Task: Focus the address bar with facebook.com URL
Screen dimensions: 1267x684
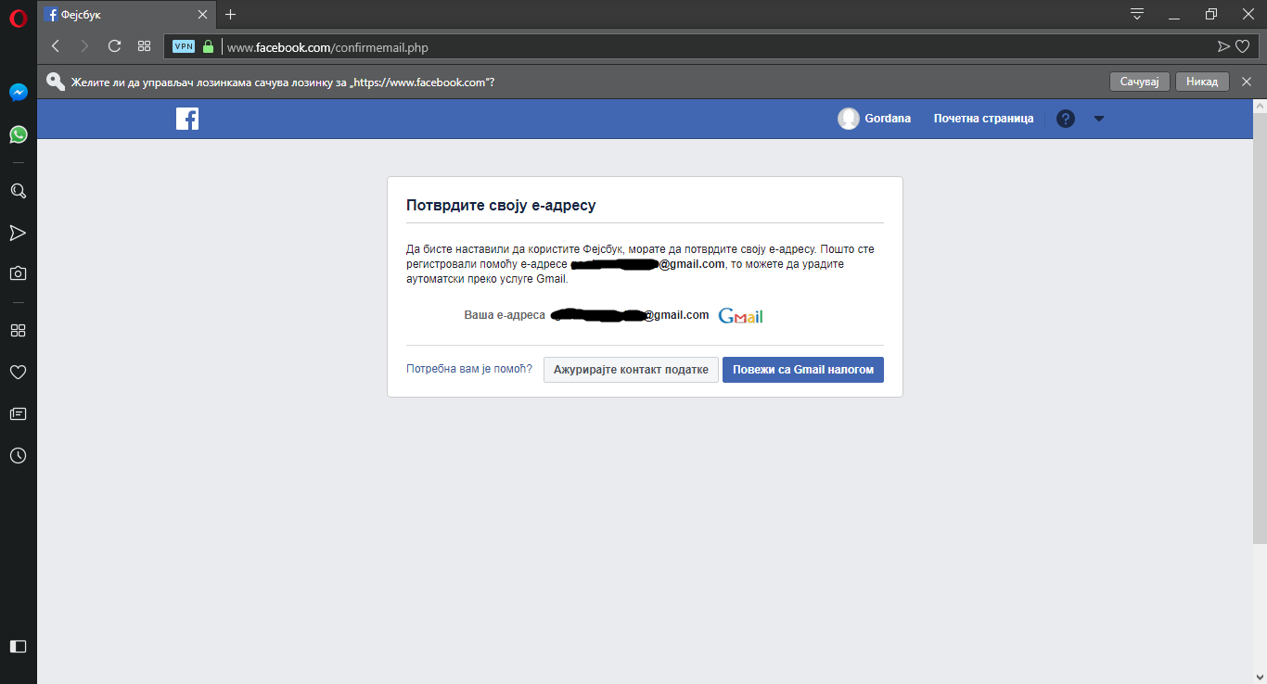Action: click(710, 46)
